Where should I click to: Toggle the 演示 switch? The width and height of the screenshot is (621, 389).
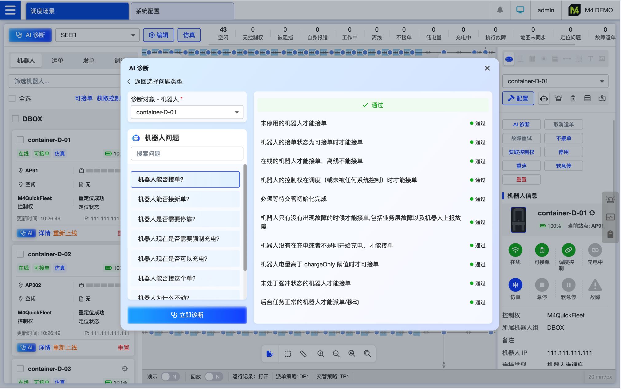pyautogui.click(x=170, y=376)
